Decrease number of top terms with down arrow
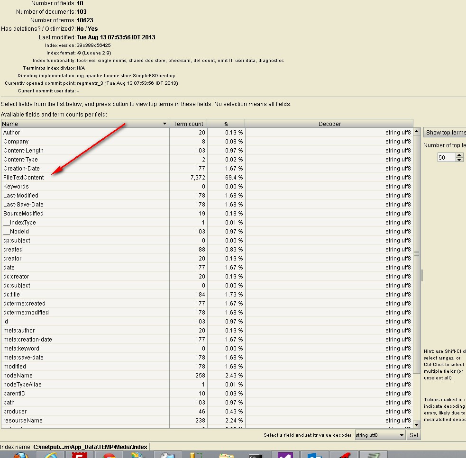Screen dimensions: 466x458 coord(459,160)
